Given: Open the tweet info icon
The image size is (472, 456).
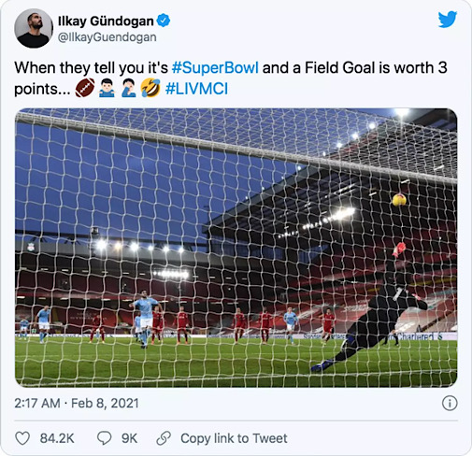Looking at the screenshot, I should click(x=450, y=403).
